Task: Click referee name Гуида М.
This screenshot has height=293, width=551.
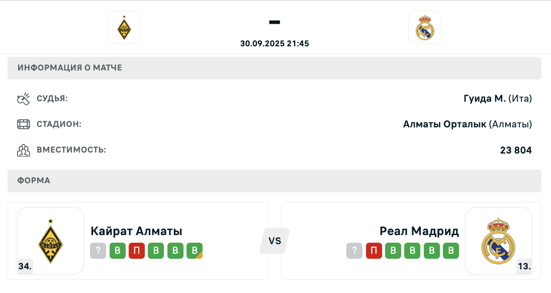Action: pos(485,99)
